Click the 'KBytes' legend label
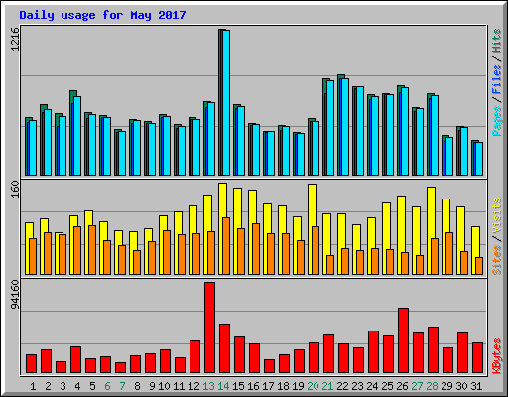This screenshot has height=397, width=508. (497, 356)
